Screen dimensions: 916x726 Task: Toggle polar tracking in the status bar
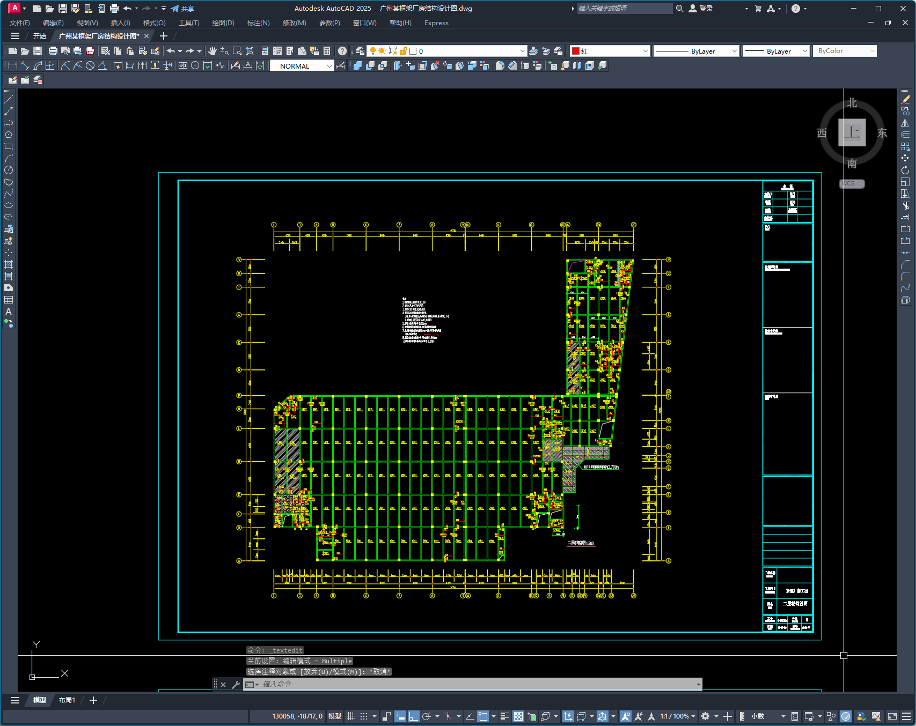pos(427,716)
